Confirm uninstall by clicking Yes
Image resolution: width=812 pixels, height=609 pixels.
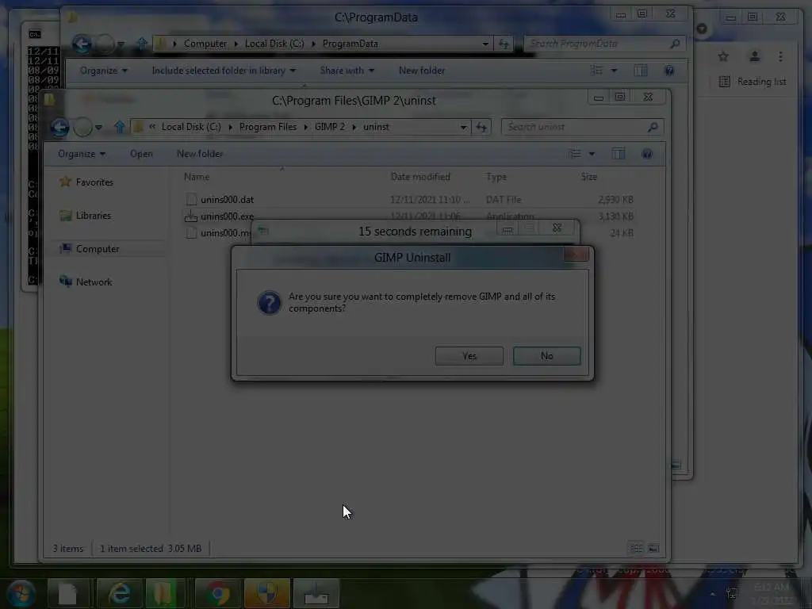[x=469, y=356]
